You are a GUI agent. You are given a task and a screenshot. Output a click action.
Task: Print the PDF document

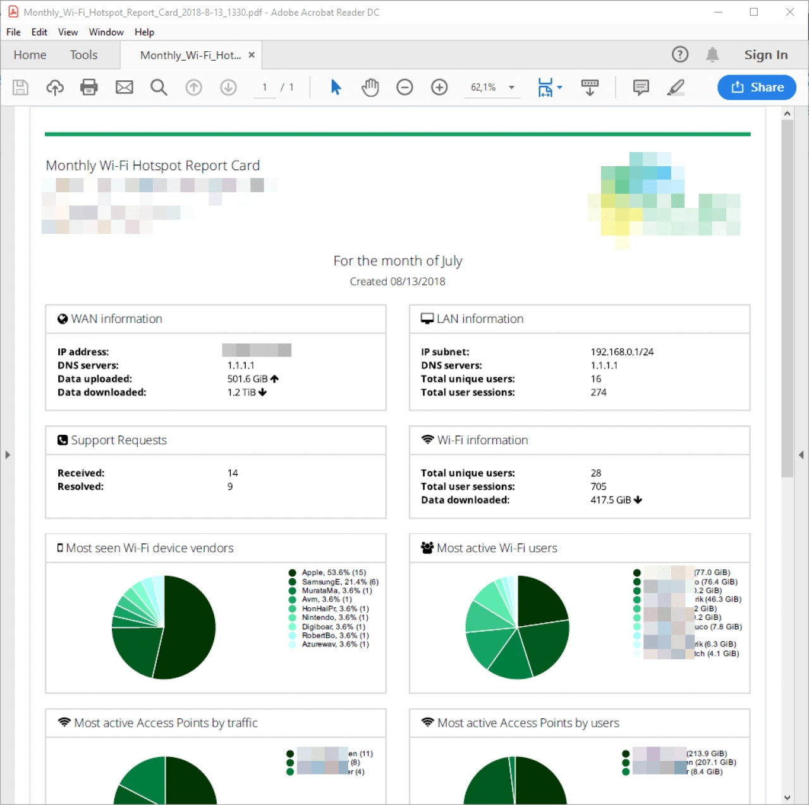89,87
